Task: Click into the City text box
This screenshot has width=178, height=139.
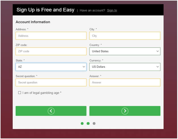Action: pyautogui.click(x=125, y=36)
